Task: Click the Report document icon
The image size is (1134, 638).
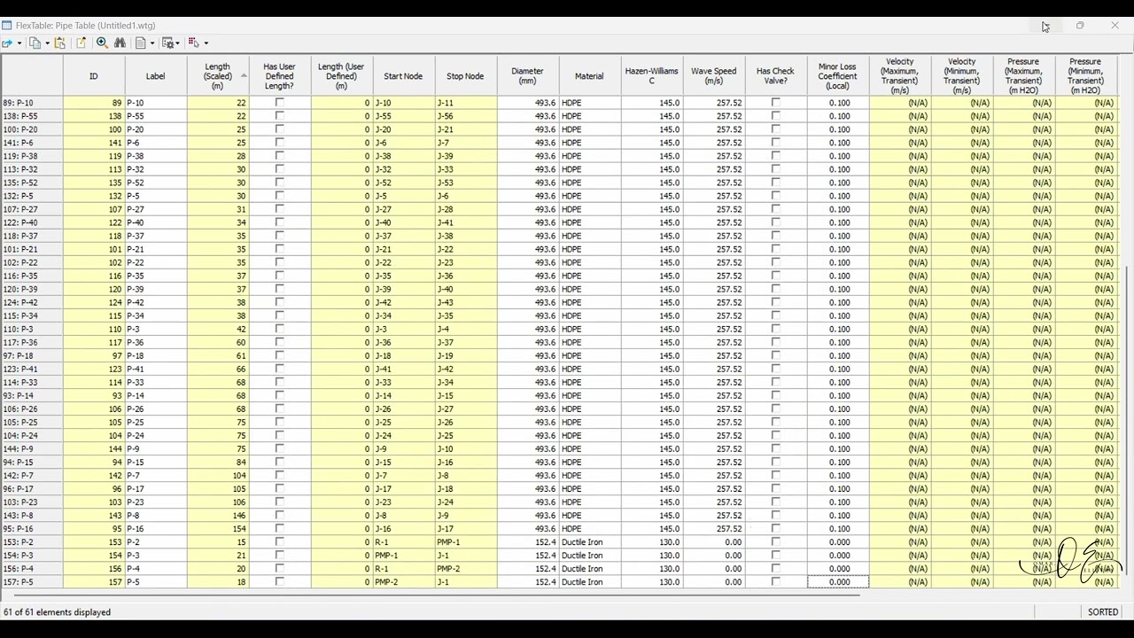Action: [x=141, y=43]
